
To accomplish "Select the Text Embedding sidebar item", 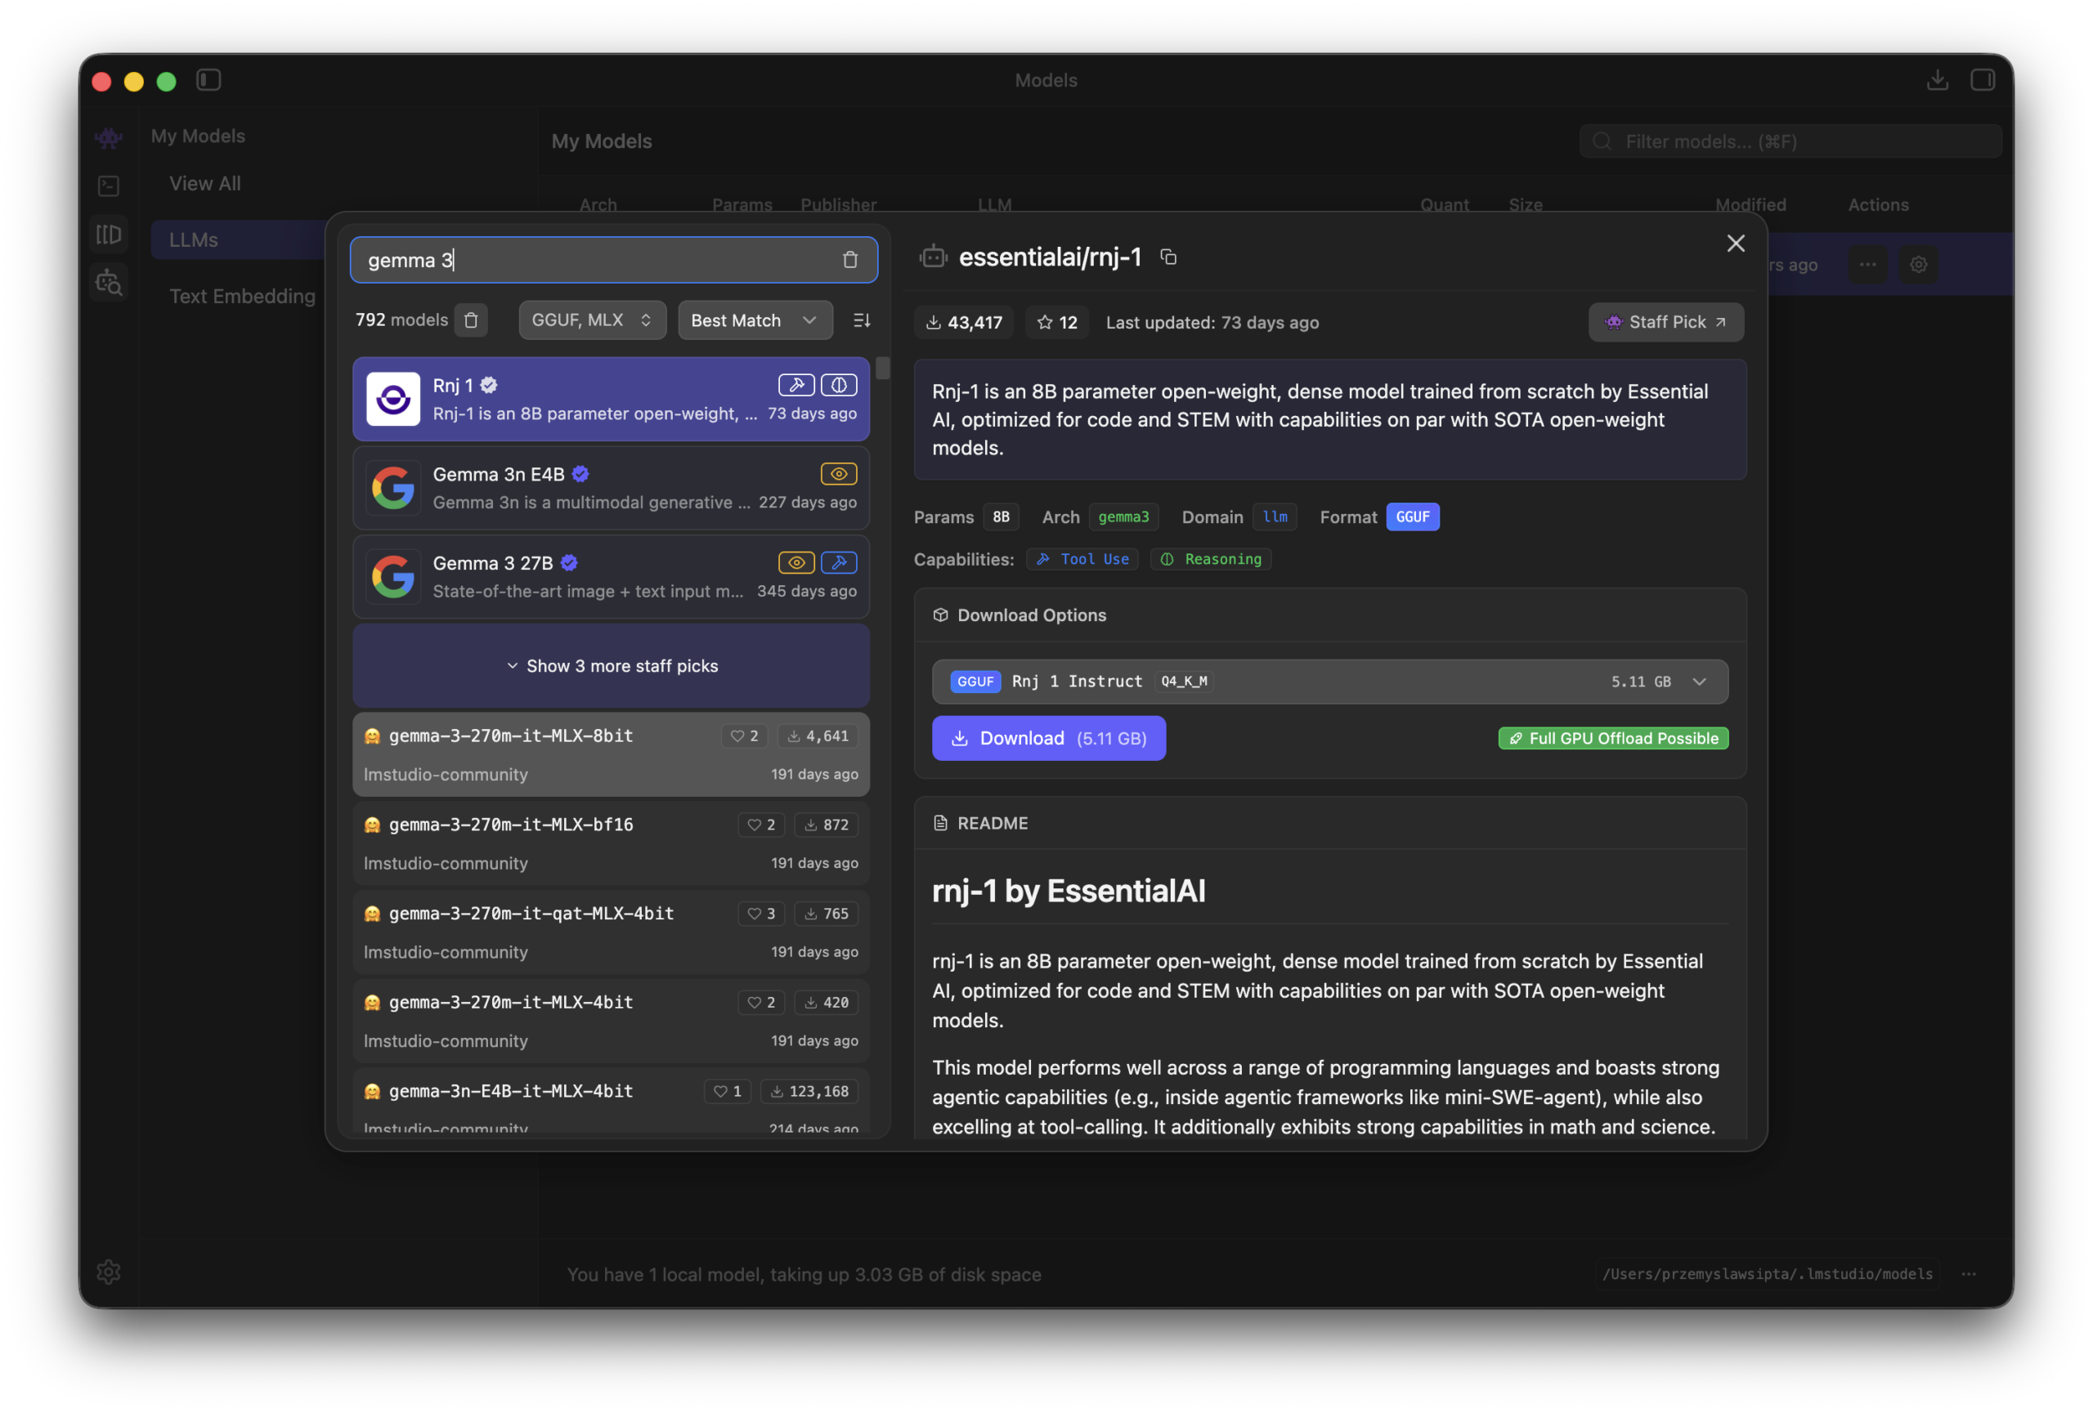I will [x=242, y=296].
